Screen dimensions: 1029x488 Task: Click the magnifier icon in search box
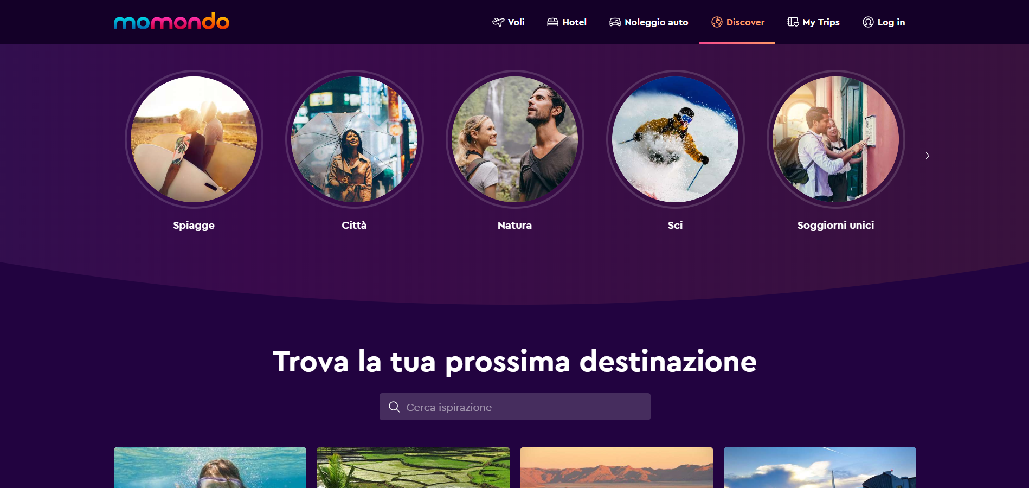pyautogui.click(x=394, y=407)
